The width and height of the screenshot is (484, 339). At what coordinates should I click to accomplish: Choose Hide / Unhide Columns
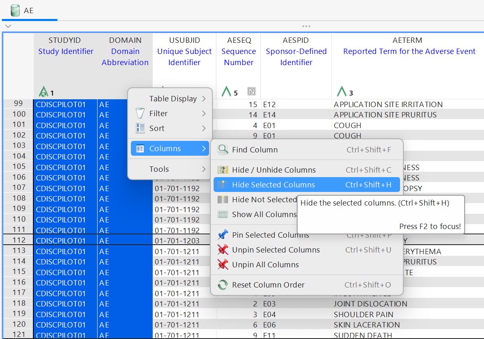(x=307, y=170)
